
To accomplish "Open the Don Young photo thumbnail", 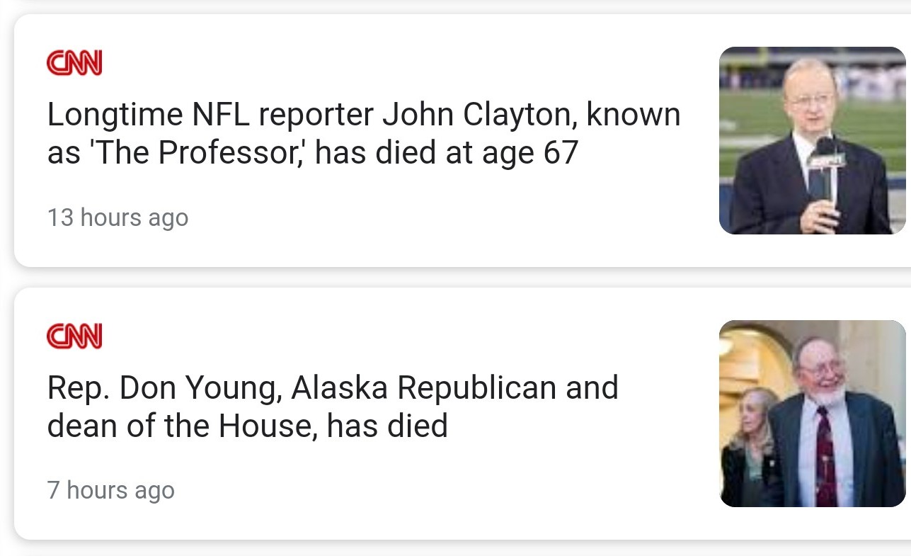I will 812,414.
